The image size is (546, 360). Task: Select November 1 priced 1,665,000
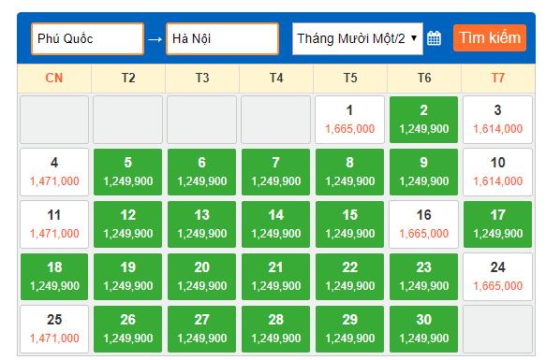(x=349, y=120)
